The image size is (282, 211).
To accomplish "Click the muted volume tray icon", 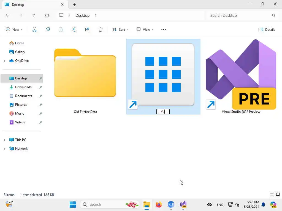I will 237,204.
